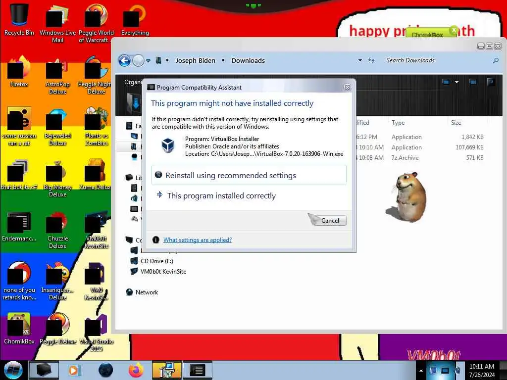
Task: Open Recycle Bin on desktop
Action: (19, 19)
